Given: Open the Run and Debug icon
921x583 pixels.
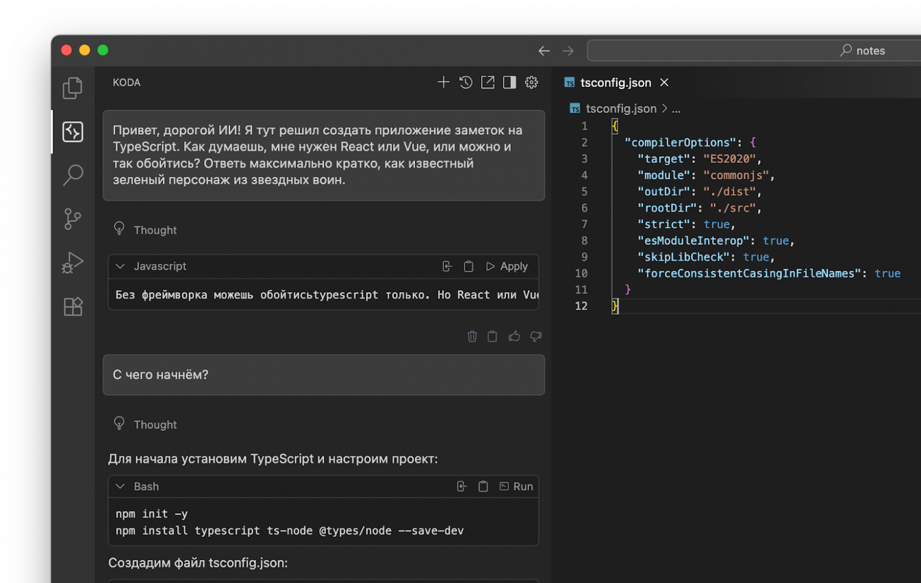Looking at the screenshot, I should click(x=73, y=263).
